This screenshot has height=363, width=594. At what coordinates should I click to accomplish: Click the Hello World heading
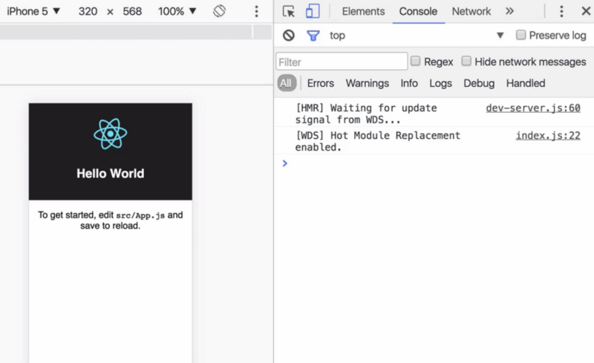[x=110, y=173]
